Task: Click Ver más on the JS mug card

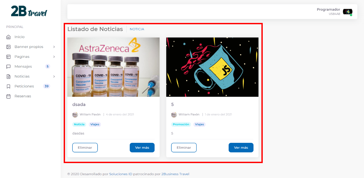Action: pos(241,148)
